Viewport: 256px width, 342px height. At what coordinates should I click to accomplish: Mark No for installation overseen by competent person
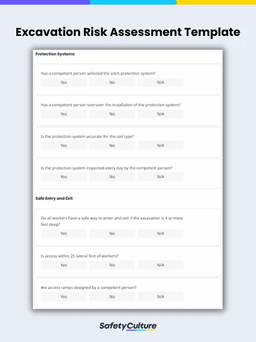[x=112, y=114]
